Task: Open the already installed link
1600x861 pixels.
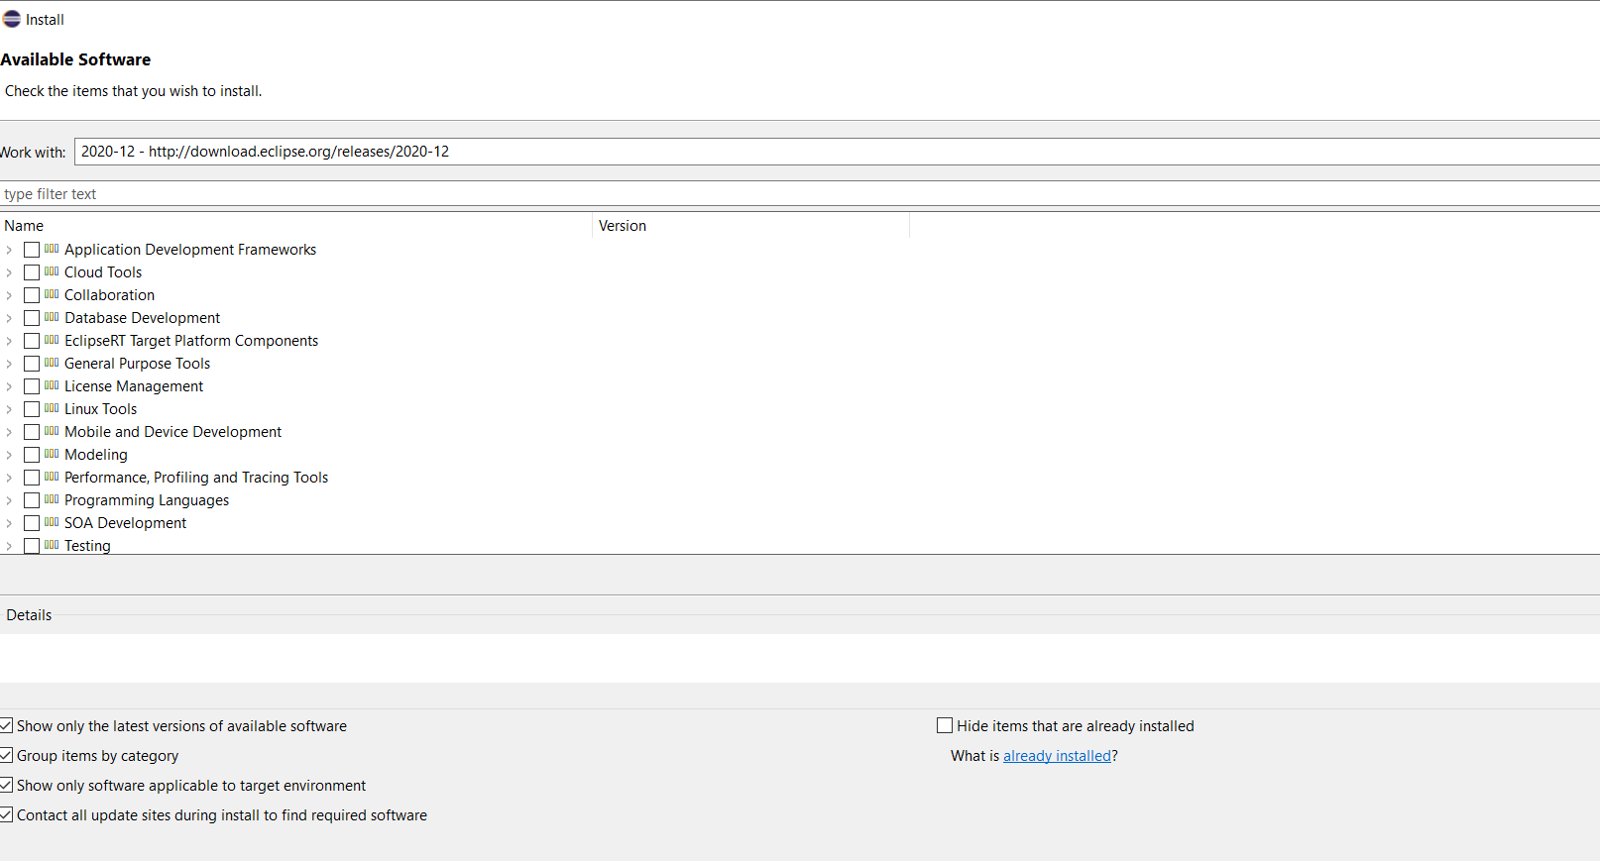Action: pyautogui.click(x=1057, y=755)
